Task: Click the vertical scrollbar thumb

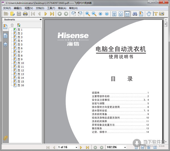Action: 166,24
